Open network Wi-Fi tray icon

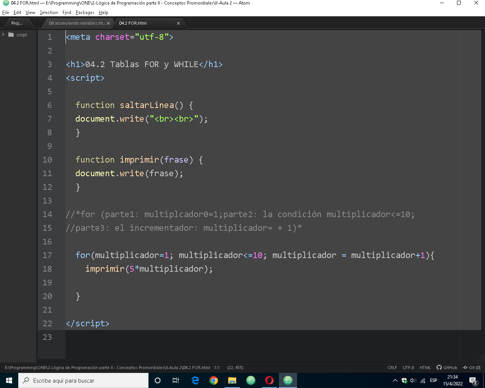click(x=423, y=380)
